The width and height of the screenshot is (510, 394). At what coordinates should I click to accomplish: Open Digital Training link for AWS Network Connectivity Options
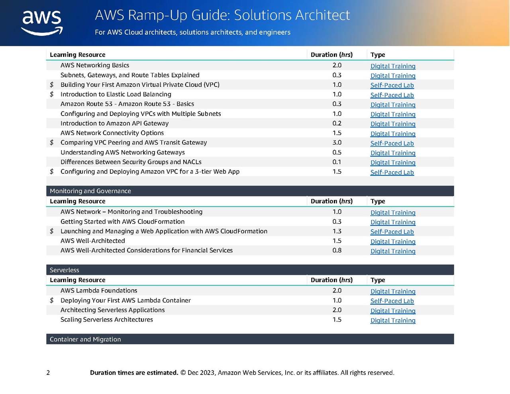point(393,134)
